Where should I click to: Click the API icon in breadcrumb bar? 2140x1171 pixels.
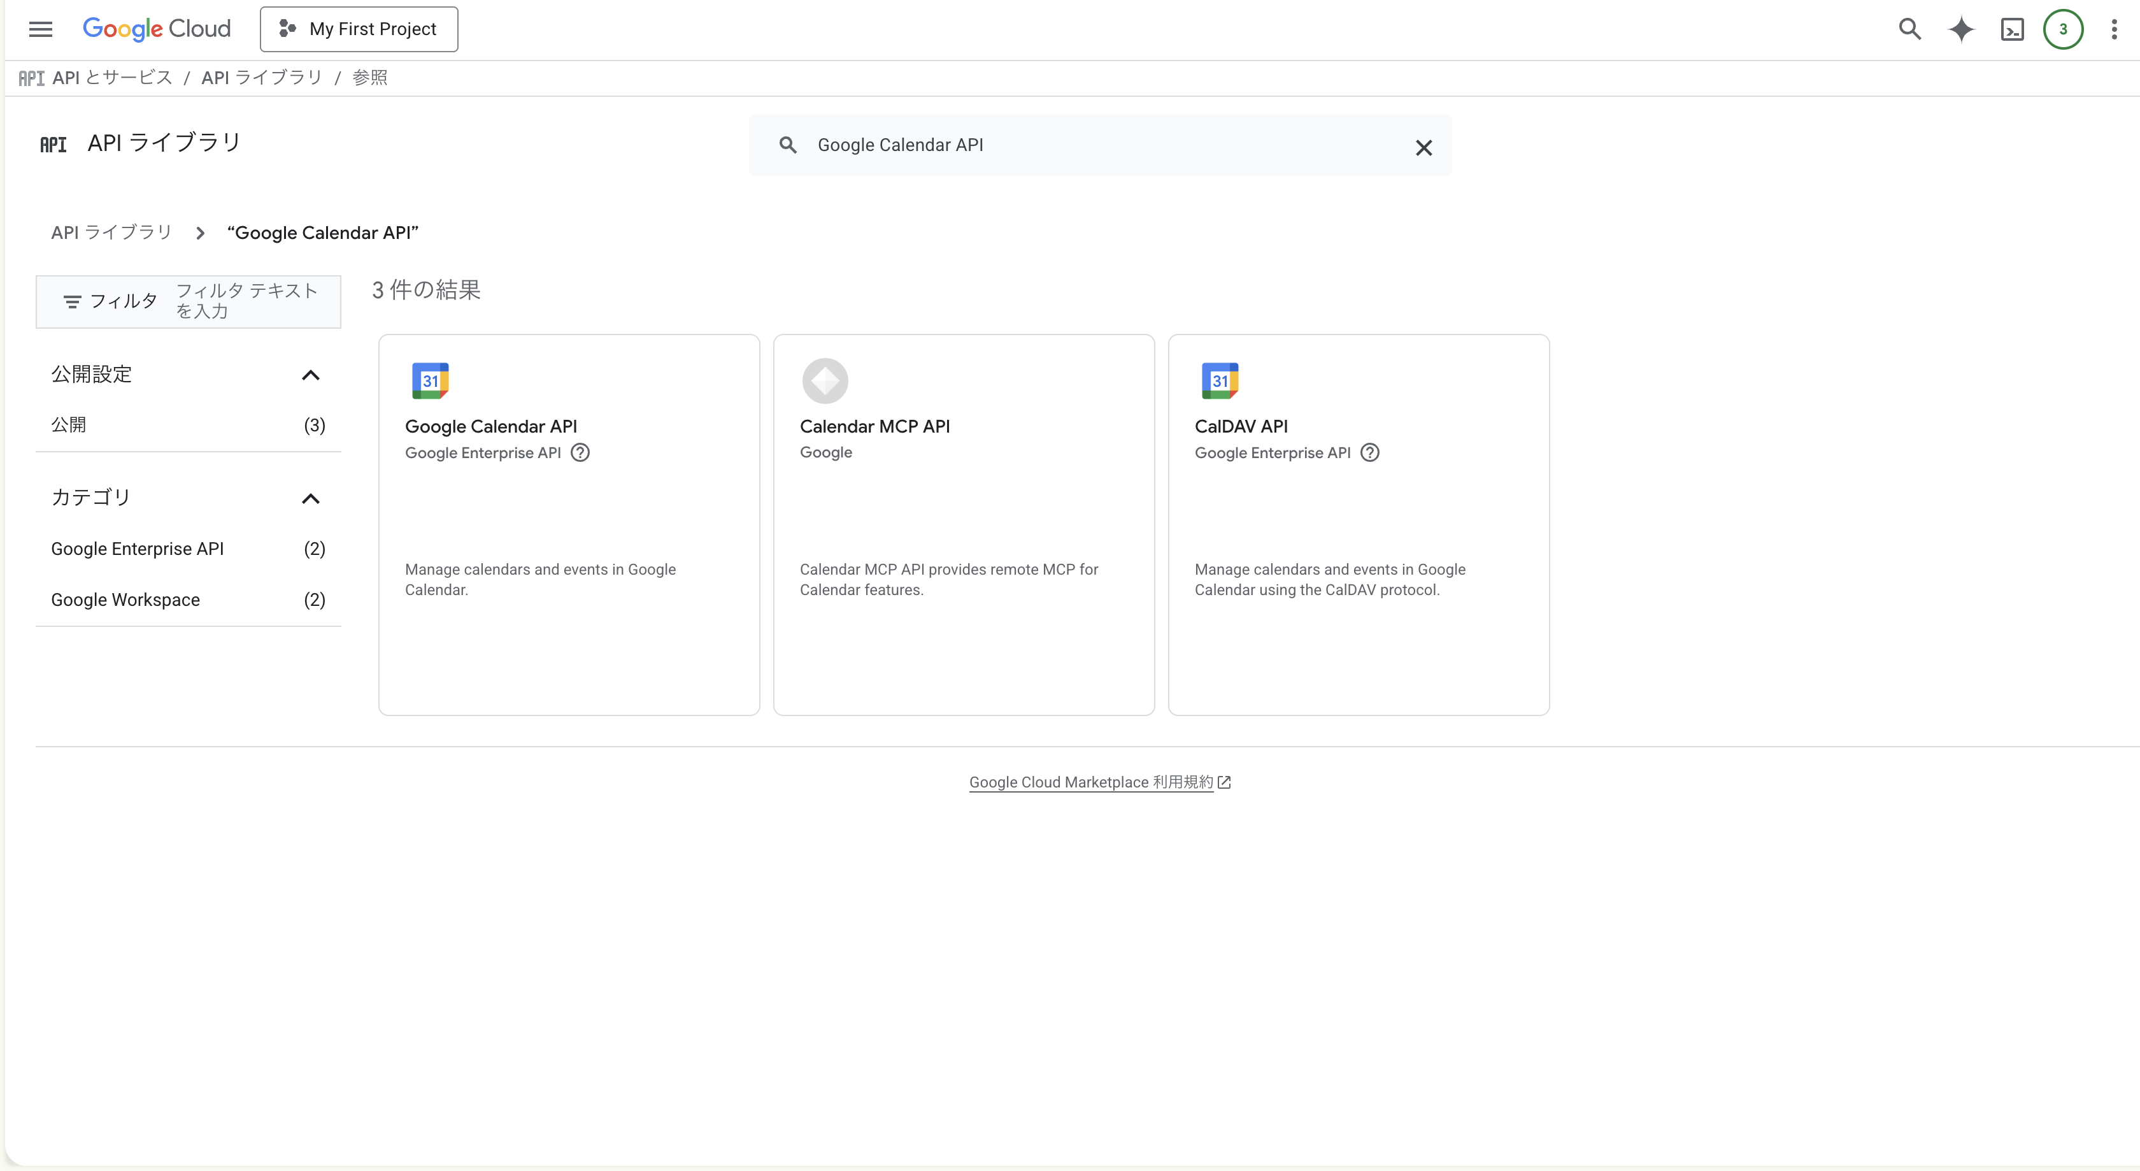point(32,78)
